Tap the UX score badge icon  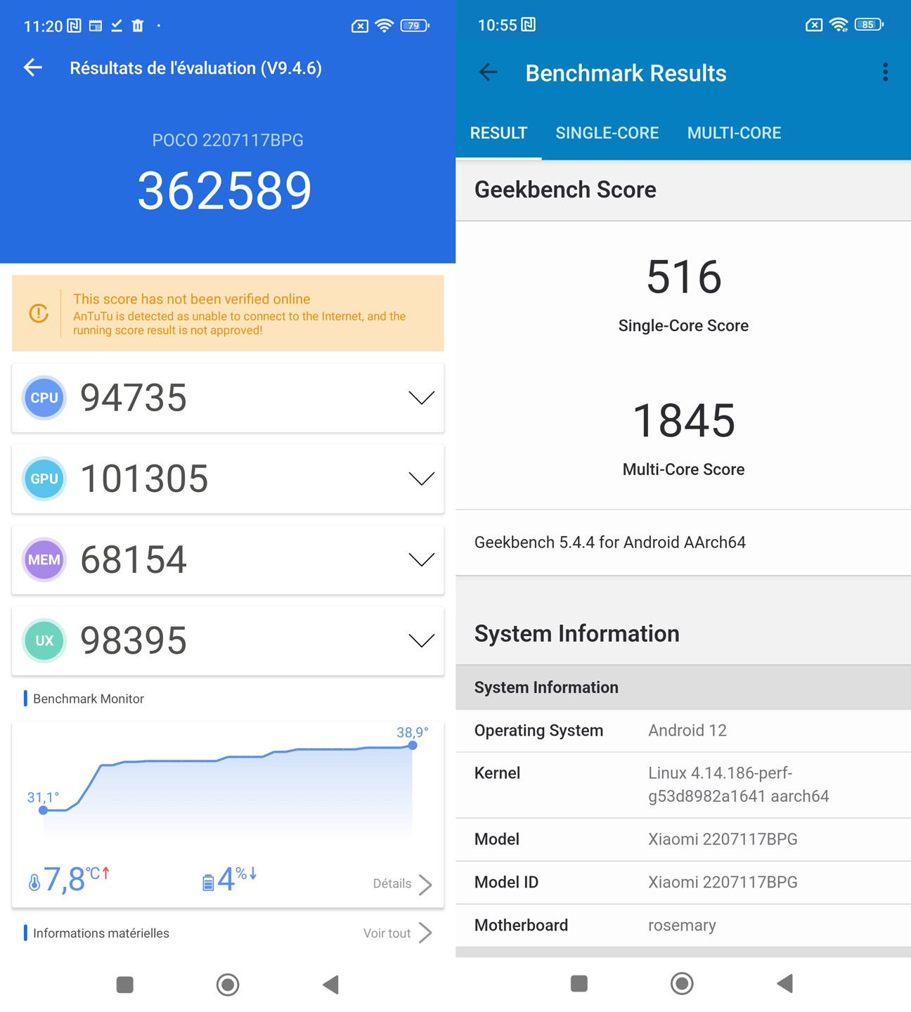[x=44, y=640]
